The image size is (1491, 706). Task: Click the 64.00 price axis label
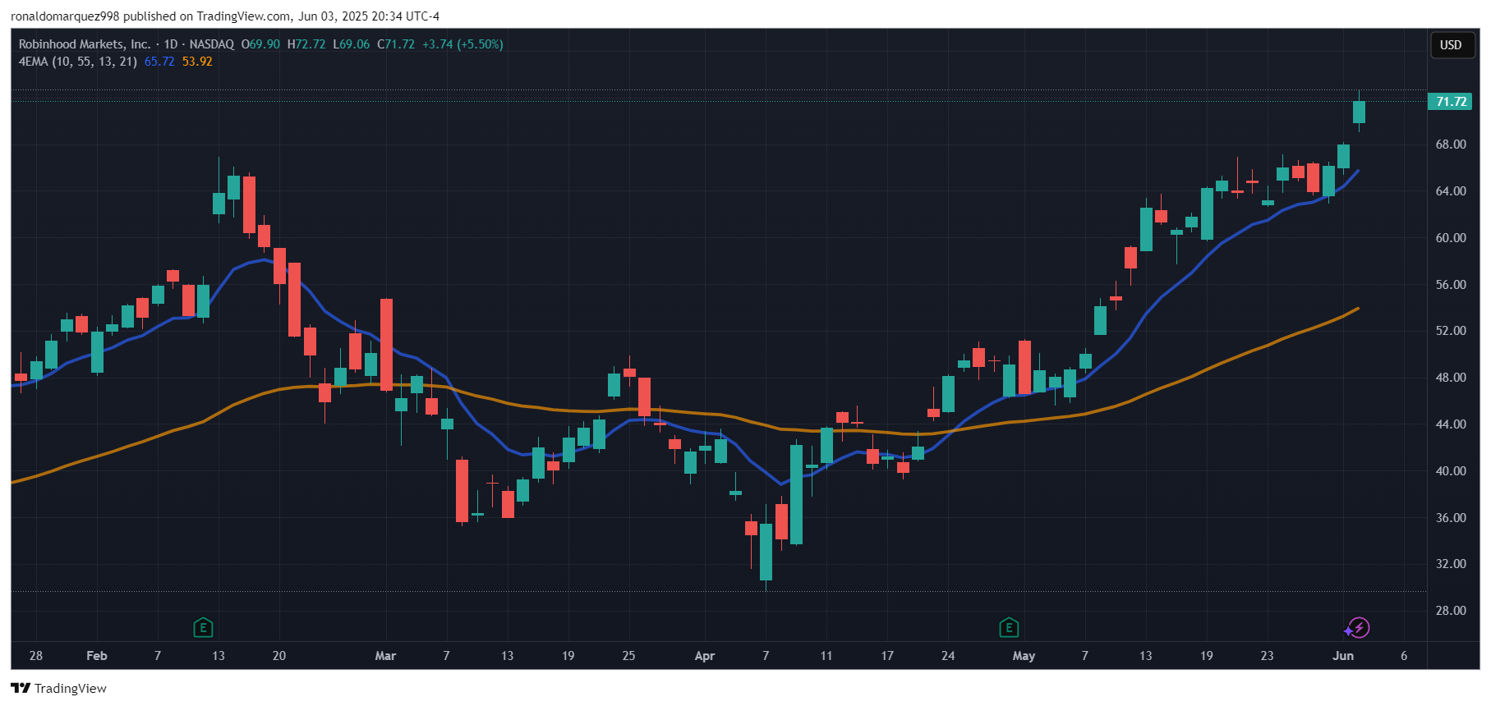[1451, 191]
